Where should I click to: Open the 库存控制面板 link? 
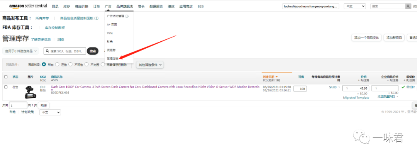click(x=55, y=28)
